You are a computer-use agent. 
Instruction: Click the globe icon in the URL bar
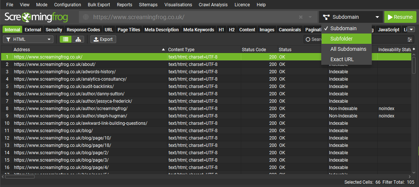[86, 17]
